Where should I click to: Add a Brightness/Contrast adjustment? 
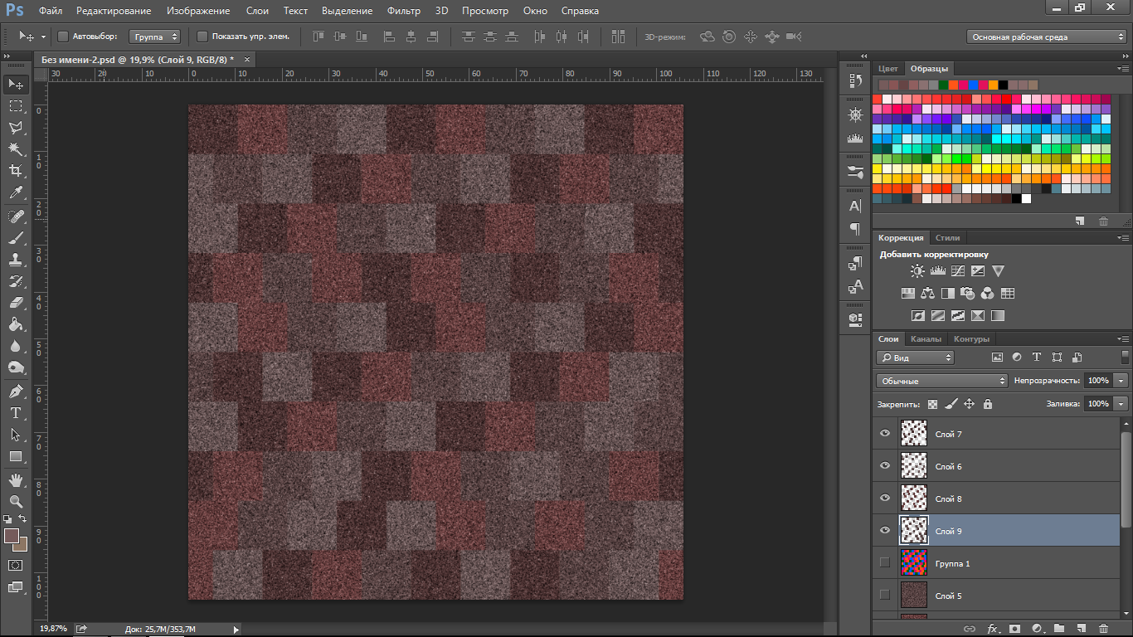click(917, 271)
